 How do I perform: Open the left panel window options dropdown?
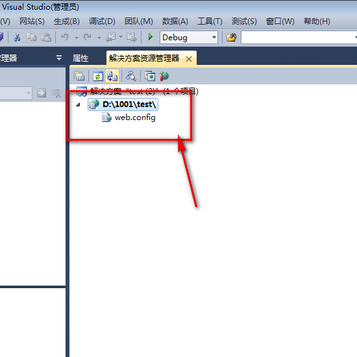pyautogui.click(x=59, y=58)
